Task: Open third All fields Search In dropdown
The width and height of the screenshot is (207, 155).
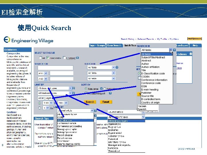Action: 101,78
